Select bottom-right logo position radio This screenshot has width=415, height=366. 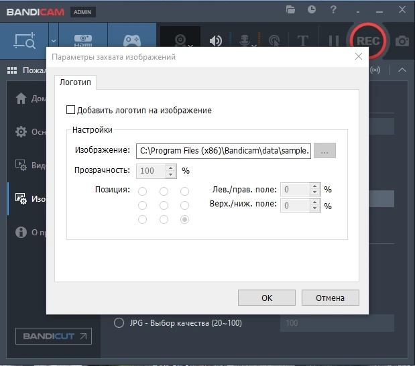tap(184, 219)
